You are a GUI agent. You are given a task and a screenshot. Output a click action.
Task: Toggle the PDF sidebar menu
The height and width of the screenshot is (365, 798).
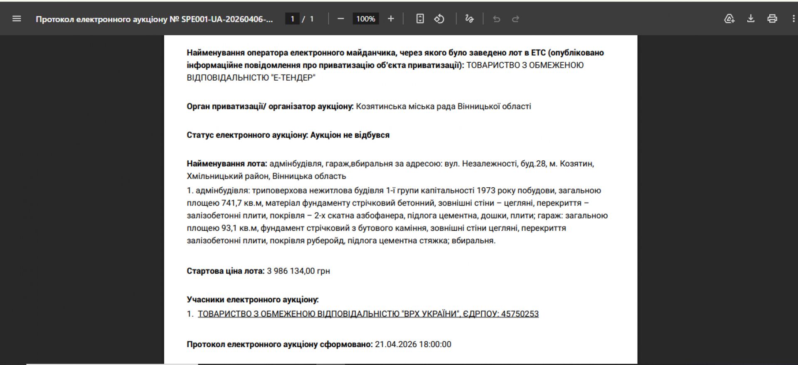[x=17, y=19]
